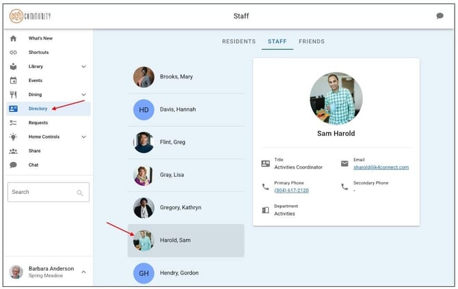Screen dimensions: 458x289
Task: Expand the Dining submenu chevron
Action: (83, 94)
